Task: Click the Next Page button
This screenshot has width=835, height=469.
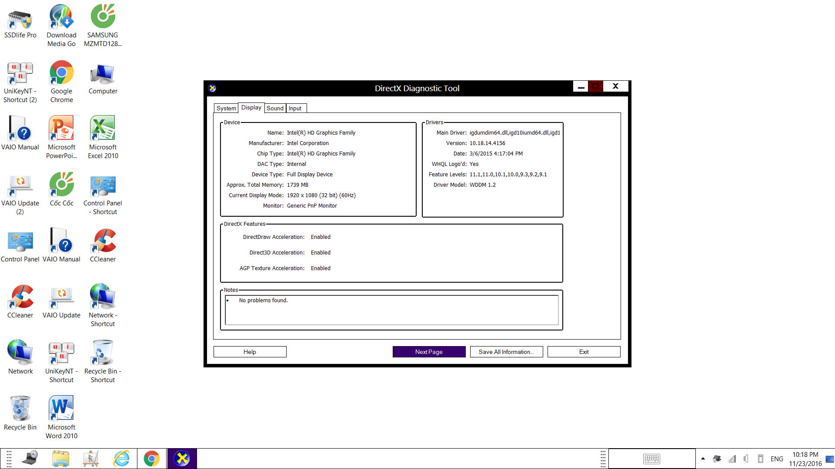Action: (x=429, y=352)
